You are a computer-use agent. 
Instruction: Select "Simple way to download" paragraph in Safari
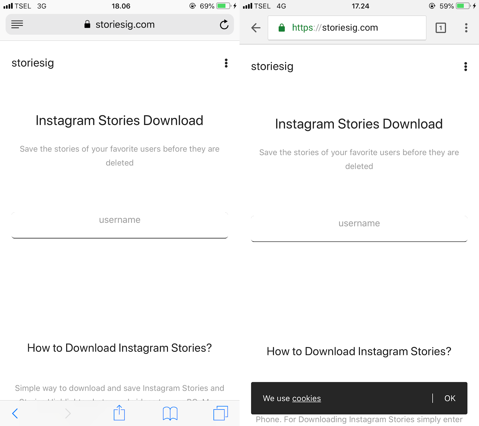coord(120,392)
